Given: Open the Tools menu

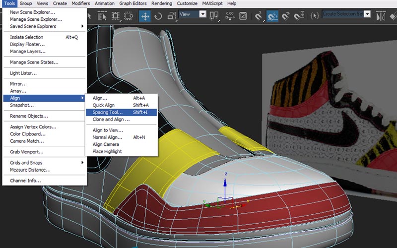Looking at the screenshot, I should click(9, 3).
